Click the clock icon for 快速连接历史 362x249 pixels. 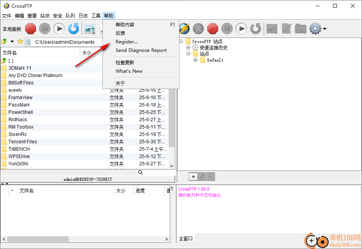tap(195, 48)
